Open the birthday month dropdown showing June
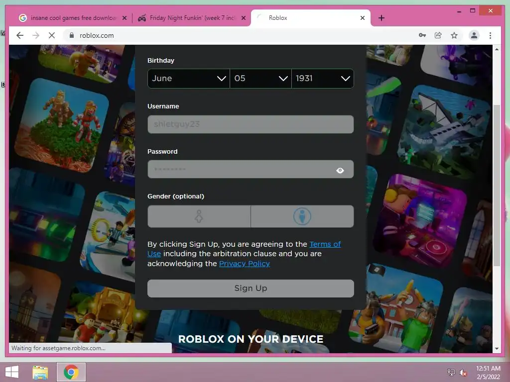Image resolution: width=510 pixels, height=382 pixels. click(189, 78)
